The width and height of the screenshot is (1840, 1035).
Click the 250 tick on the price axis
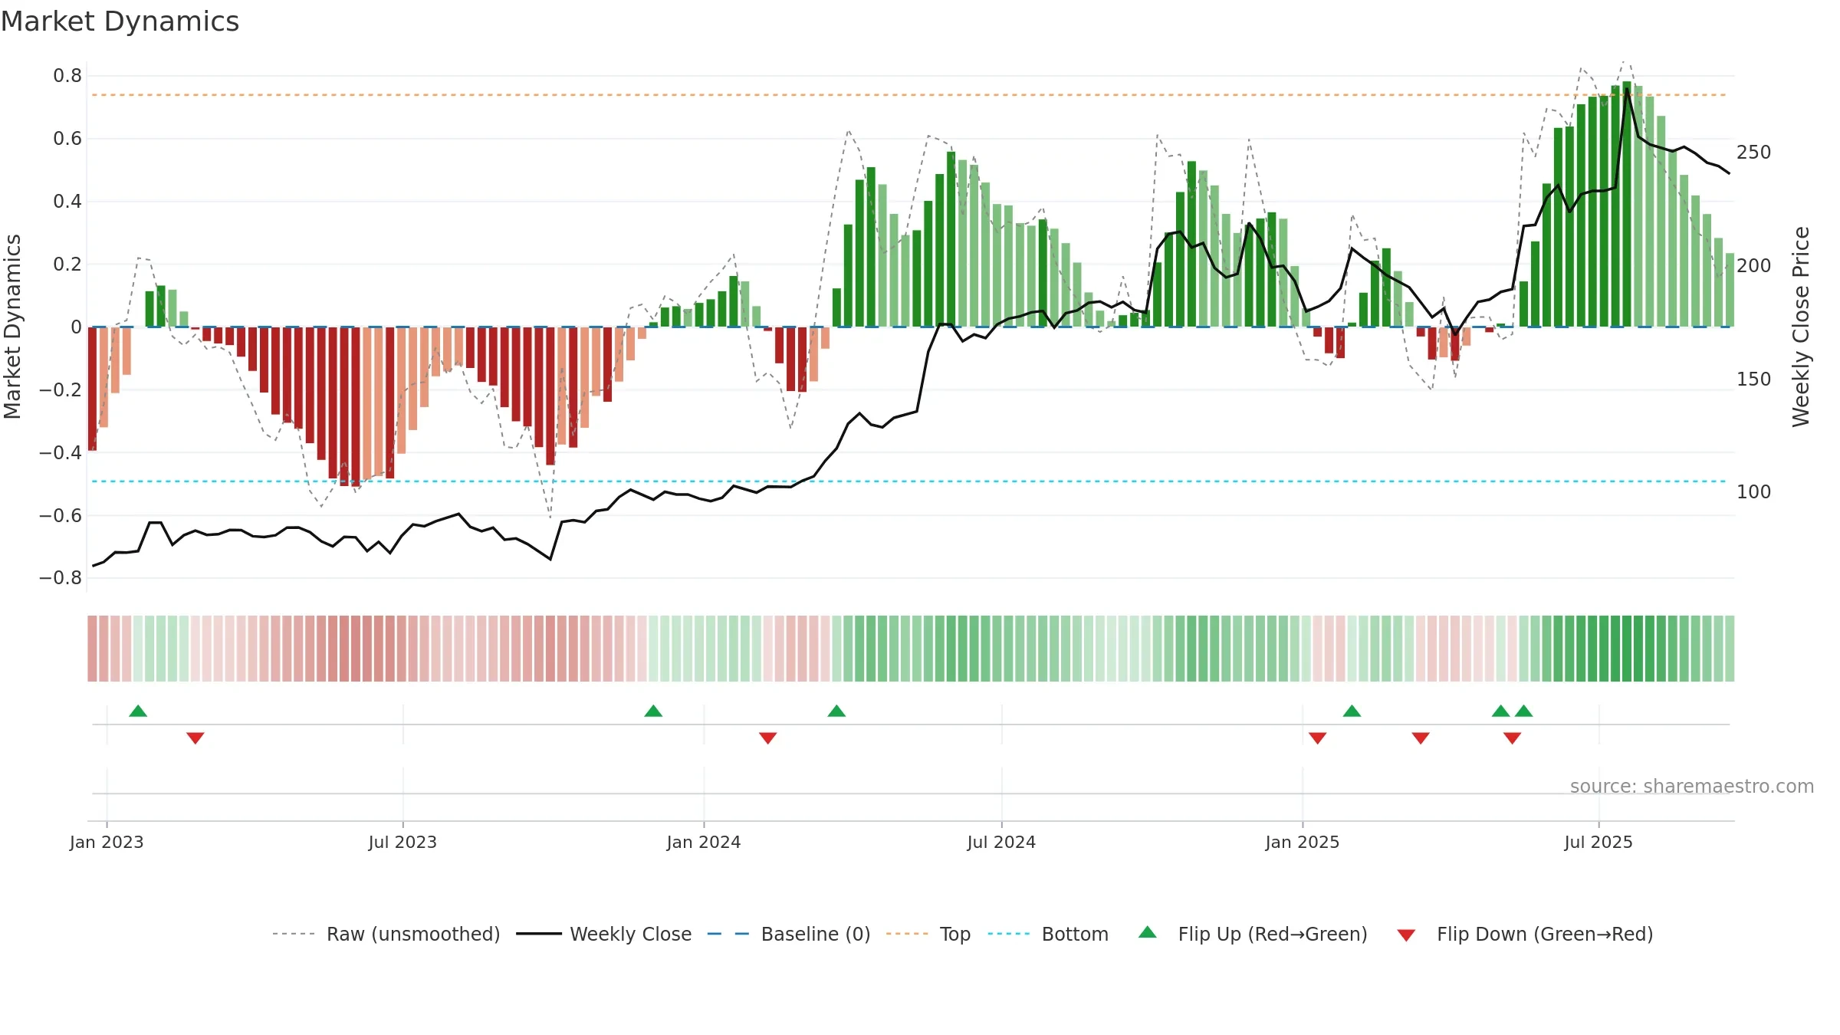click(x=1754, y=153)
